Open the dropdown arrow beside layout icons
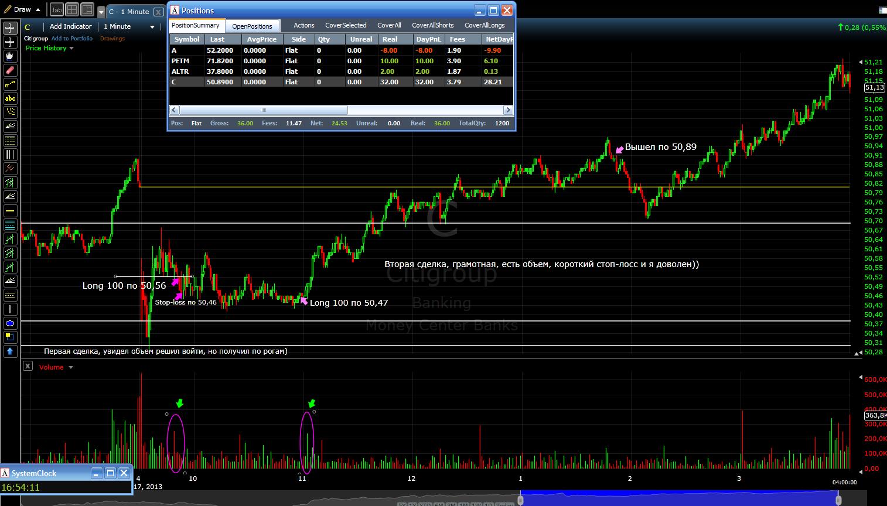 click(101, 12)
